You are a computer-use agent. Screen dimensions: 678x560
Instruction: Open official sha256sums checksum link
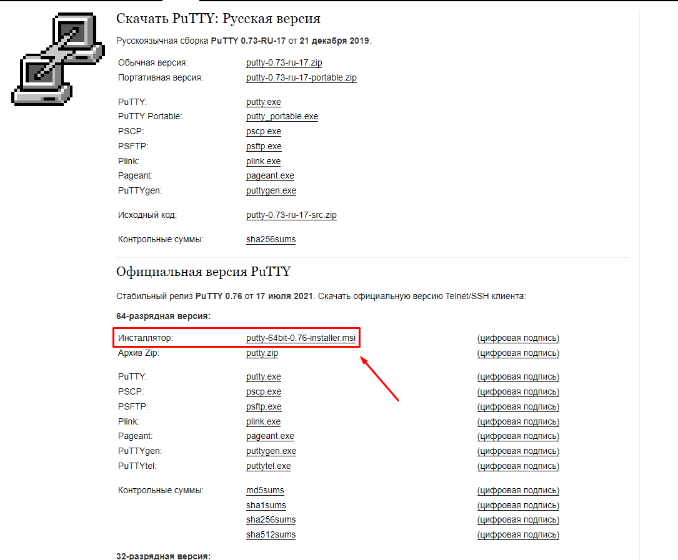[271, 520]
